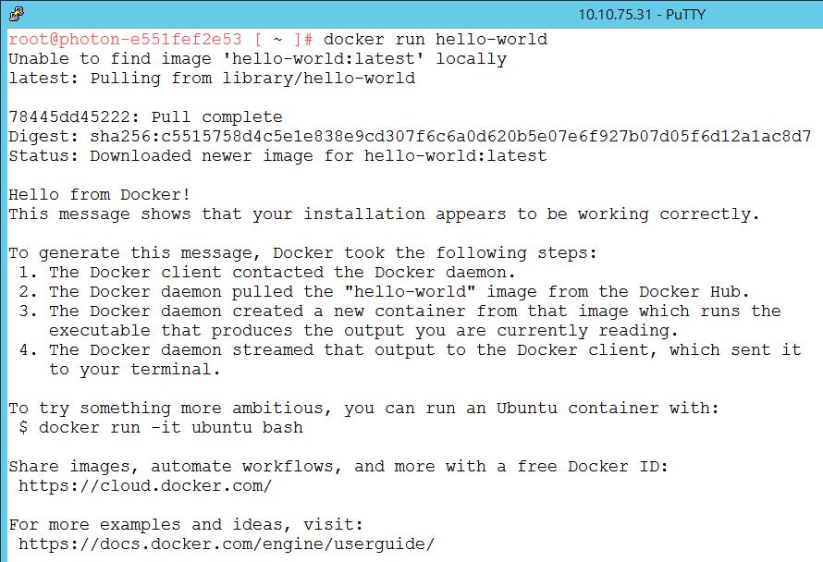Click the https://docs.docker.com/engine/userguide/ URL

227,544
